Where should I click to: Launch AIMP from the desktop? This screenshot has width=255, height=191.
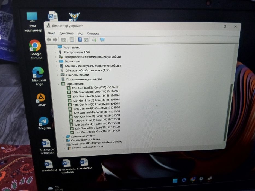pos(41,100)
